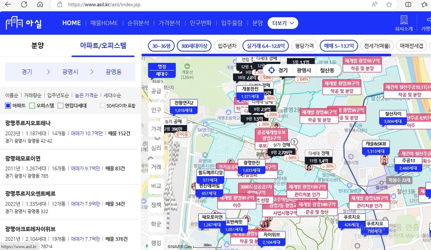Click 학군 map side button

156,224
